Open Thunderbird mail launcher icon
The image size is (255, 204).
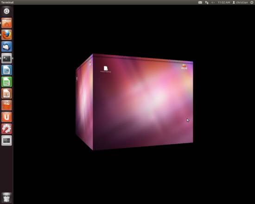click(x=6, y=46)
